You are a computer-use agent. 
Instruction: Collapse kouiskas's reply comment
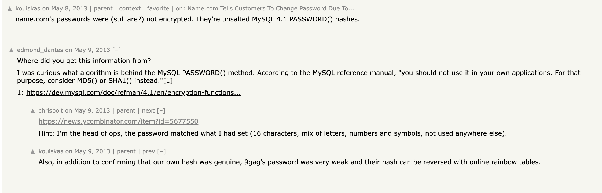click(x=161, y=151)
